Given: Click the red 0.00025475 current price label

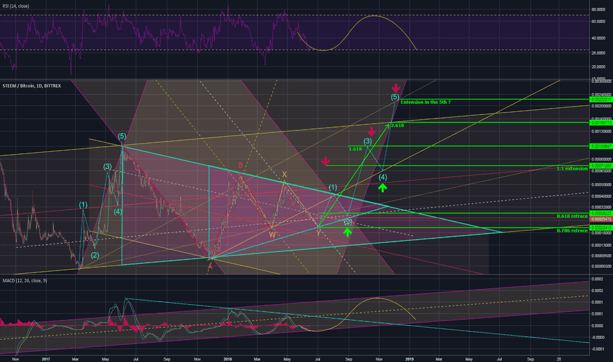Looking at the screenshot, I should [x=601, y=219].
